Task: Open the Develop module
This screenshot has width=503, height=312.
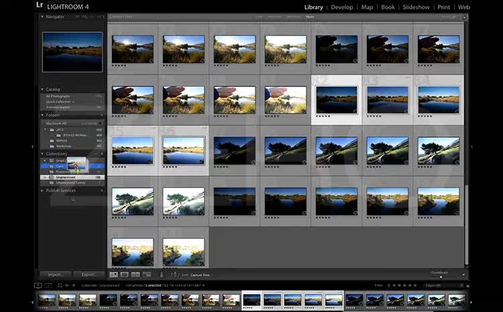Action: (342, 7)
